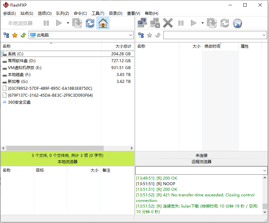Open the local play button dropdown arrow
269x223 pixels.
pyautogui.click(x=68, y=23)
